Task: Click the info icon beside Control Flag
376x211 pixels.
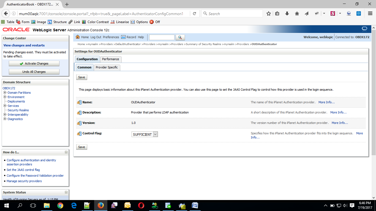Action: coord(79,134)
